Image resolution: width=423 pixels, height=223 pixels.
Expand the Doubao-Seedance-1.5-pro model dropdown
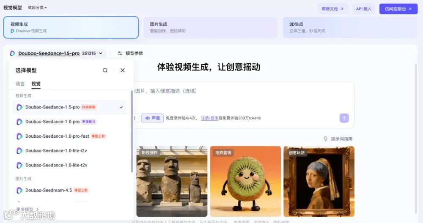pyautogui.click(x=101, y=53)
